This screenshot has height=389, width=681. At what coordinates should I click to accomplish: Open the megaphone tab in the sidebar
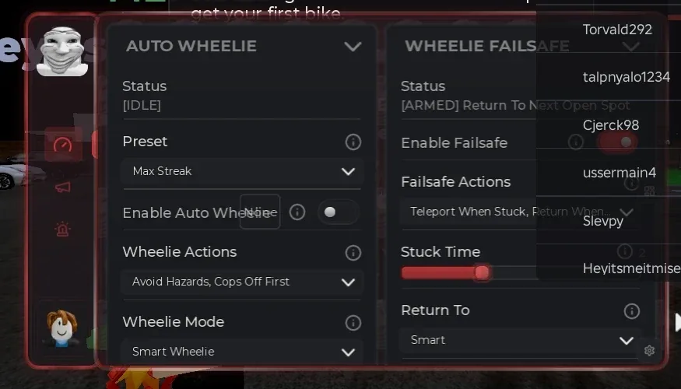pos(63,187)
